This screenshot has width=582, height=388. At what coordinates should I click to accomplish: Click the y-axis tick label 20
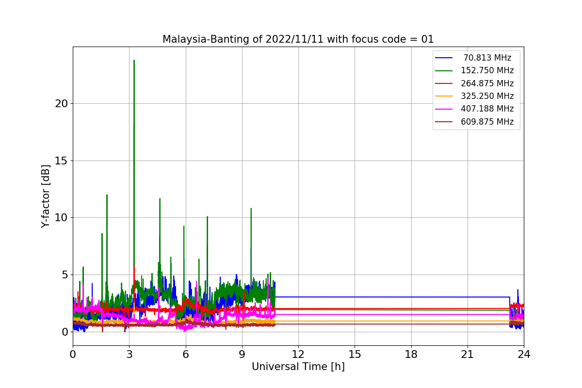point(61,104)
